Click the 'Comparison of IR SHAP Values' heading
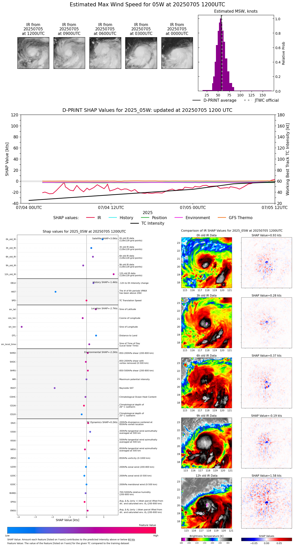 [x=232, y=231]
